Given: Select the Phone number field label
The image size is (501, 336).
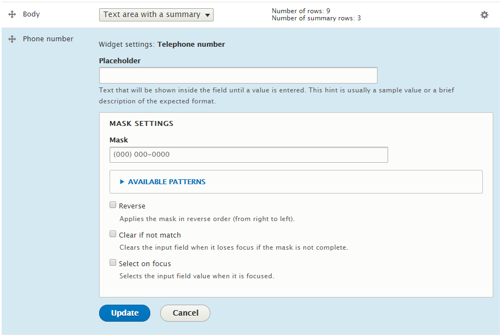Looking at the screenshot, I should (48, 39).
